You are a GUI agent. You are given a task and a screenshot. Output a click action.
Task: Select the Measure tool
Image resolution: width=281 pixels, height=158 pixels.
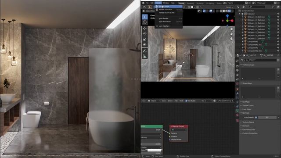[x=145, y=56]
